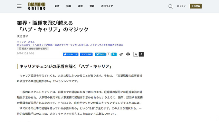The height and width of the screenshot is (122, 219).
Task: Click heading キャリアチェンジの矛盾を解く「ハブ・キャリア」
Action: [66, 66]
